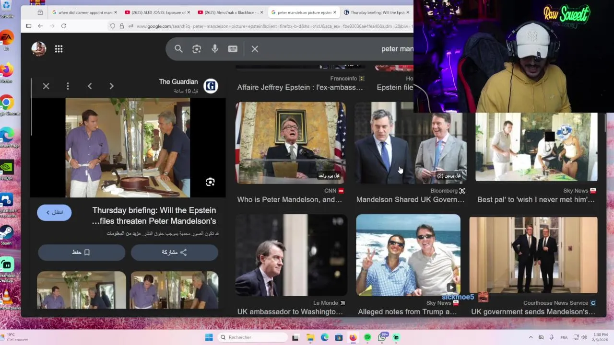Switch to Thursday briefing Guardian tab
The height and width of the screenshot is (345, 614).
click(377, 12)
